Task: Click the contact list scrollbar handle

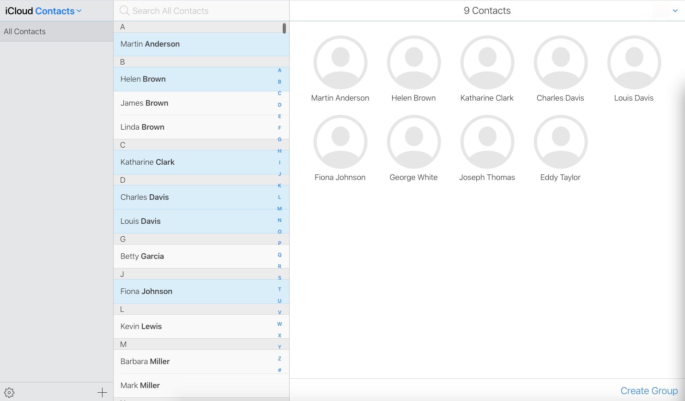Action: 284,28
